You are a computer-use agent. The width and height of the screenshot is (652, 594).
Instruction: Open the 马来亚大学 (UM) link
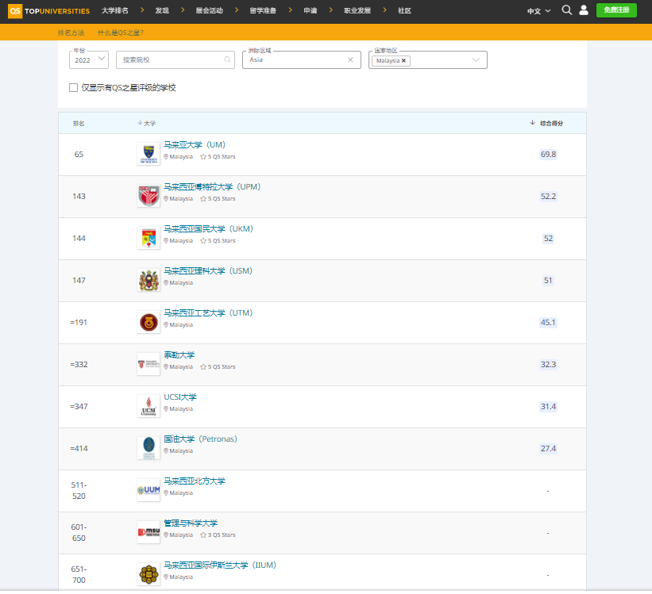click(x=195, y=145)
